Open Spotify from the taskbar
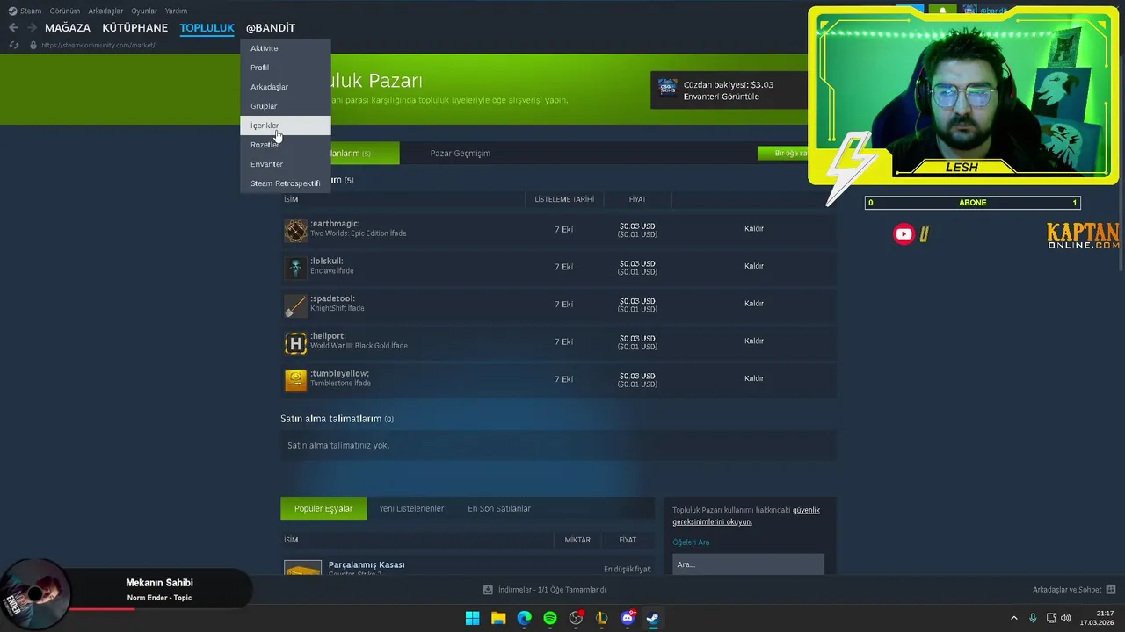1125x632 pixels. (x=550, y=618)
